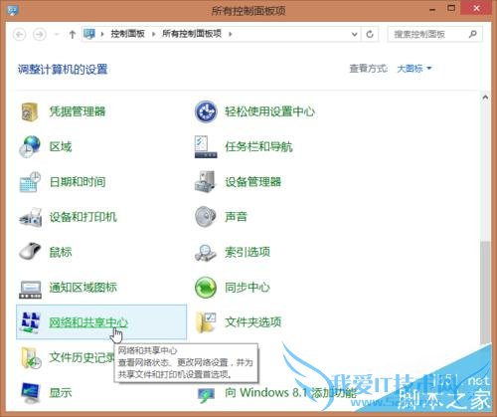Minimize the control panel window

point(432,9)
